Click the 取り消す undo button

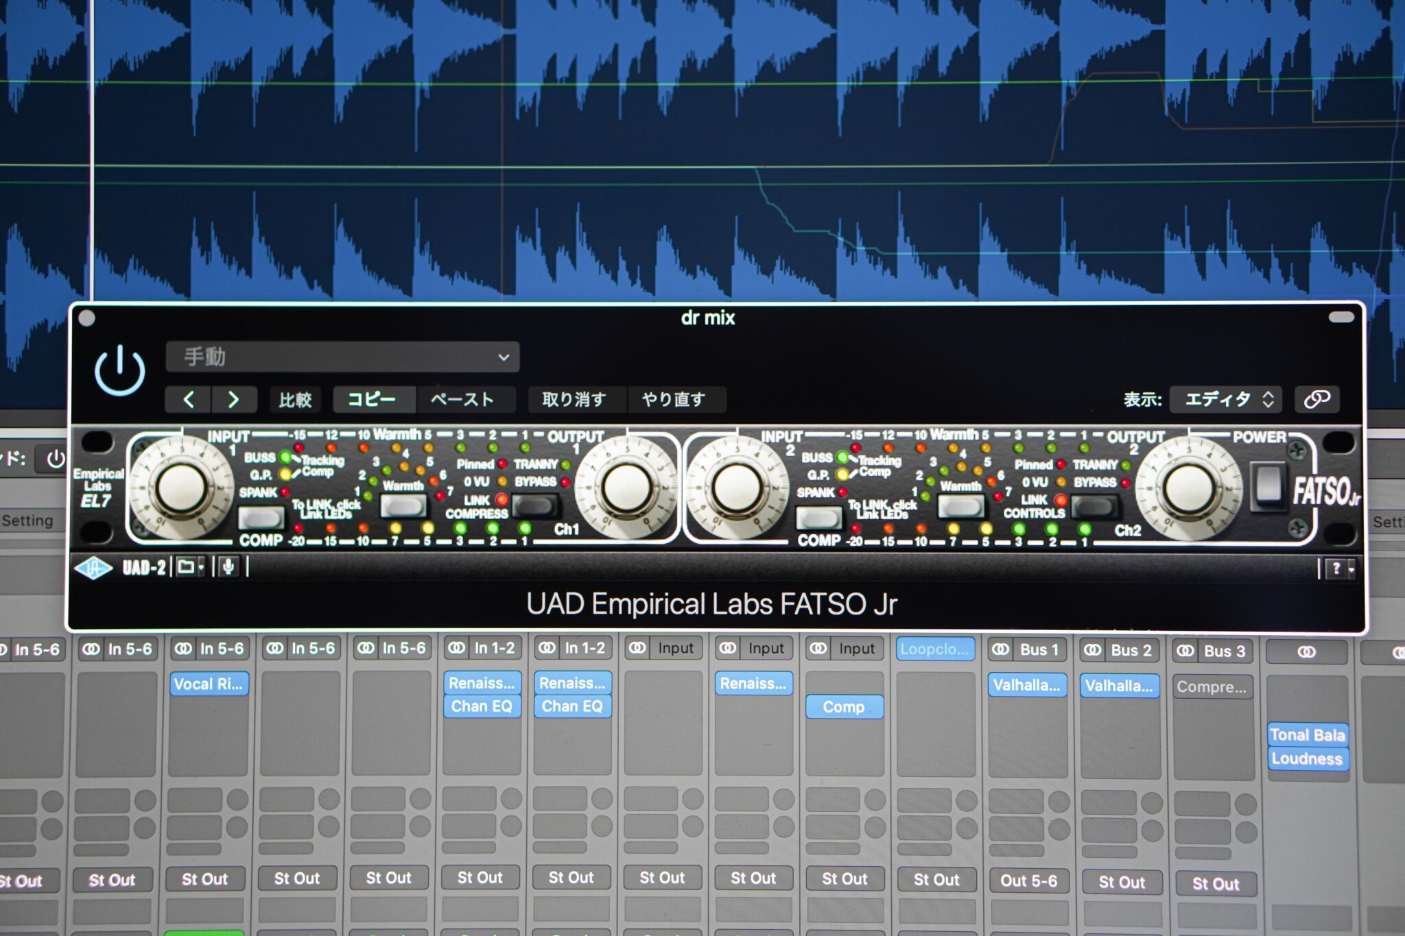pos(574,399)
